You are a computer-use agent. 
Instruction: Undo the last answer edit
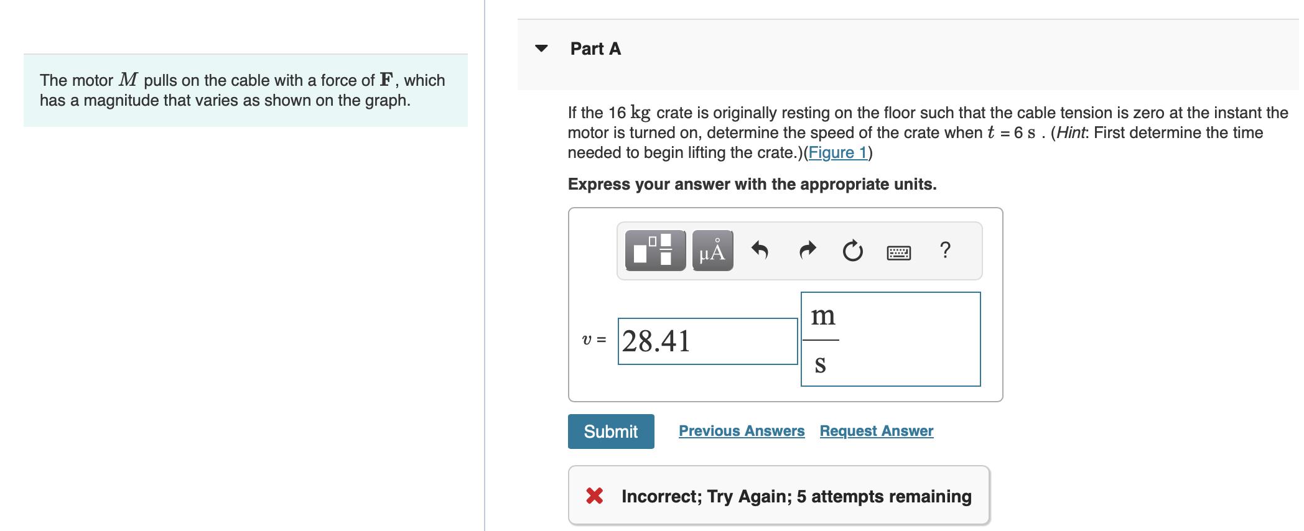tap(760, 251)
